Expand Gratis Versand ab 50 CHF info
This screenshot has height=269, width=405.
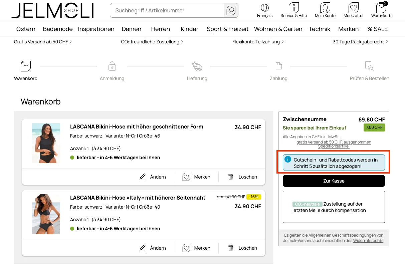(x=43, y=42)
